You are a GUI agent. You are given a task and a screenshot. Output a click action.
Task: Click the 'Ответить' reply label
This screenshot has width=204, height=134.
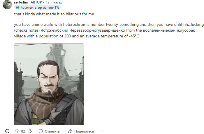click(x=52, y=131)
